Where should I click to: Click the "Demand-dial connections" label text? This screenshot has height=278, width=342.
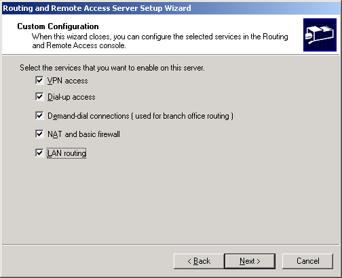tap(88, 116)
